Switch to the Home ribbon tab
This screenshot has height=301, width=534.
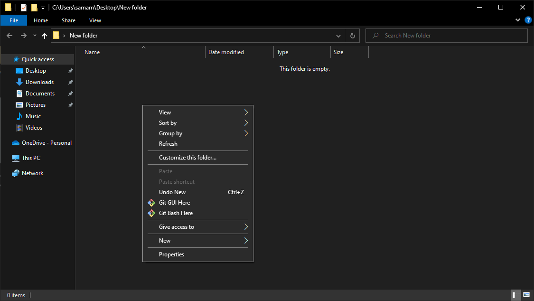point(41,20)
